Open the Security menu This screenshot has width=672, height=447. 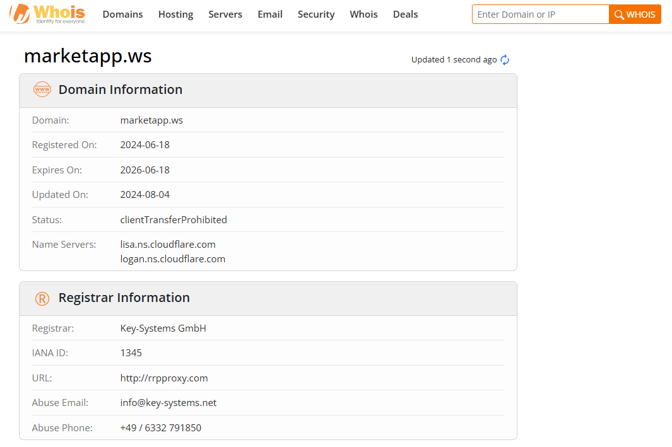316,14
